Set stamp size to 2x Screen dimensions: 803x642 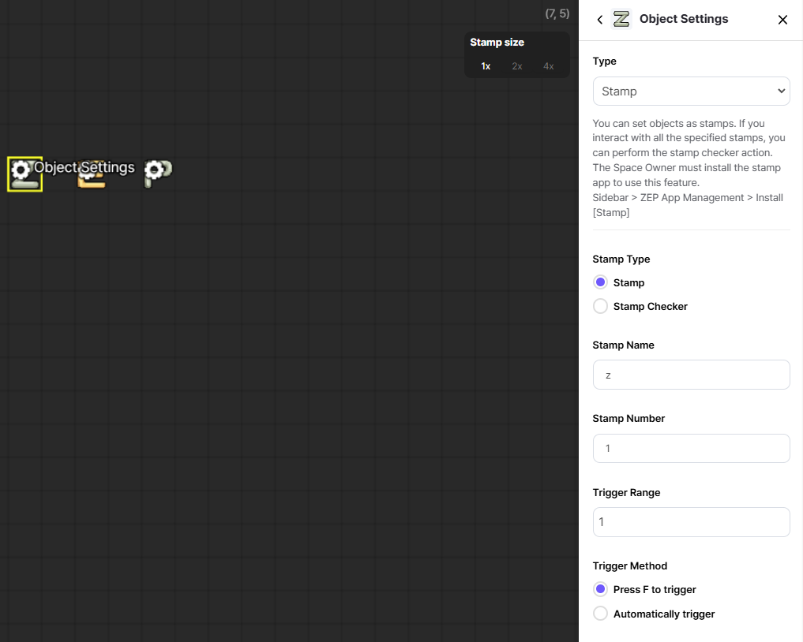coord(517,66)
